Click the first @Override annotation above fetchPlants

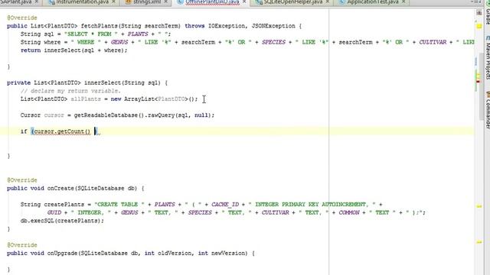[x=22, y=18]
